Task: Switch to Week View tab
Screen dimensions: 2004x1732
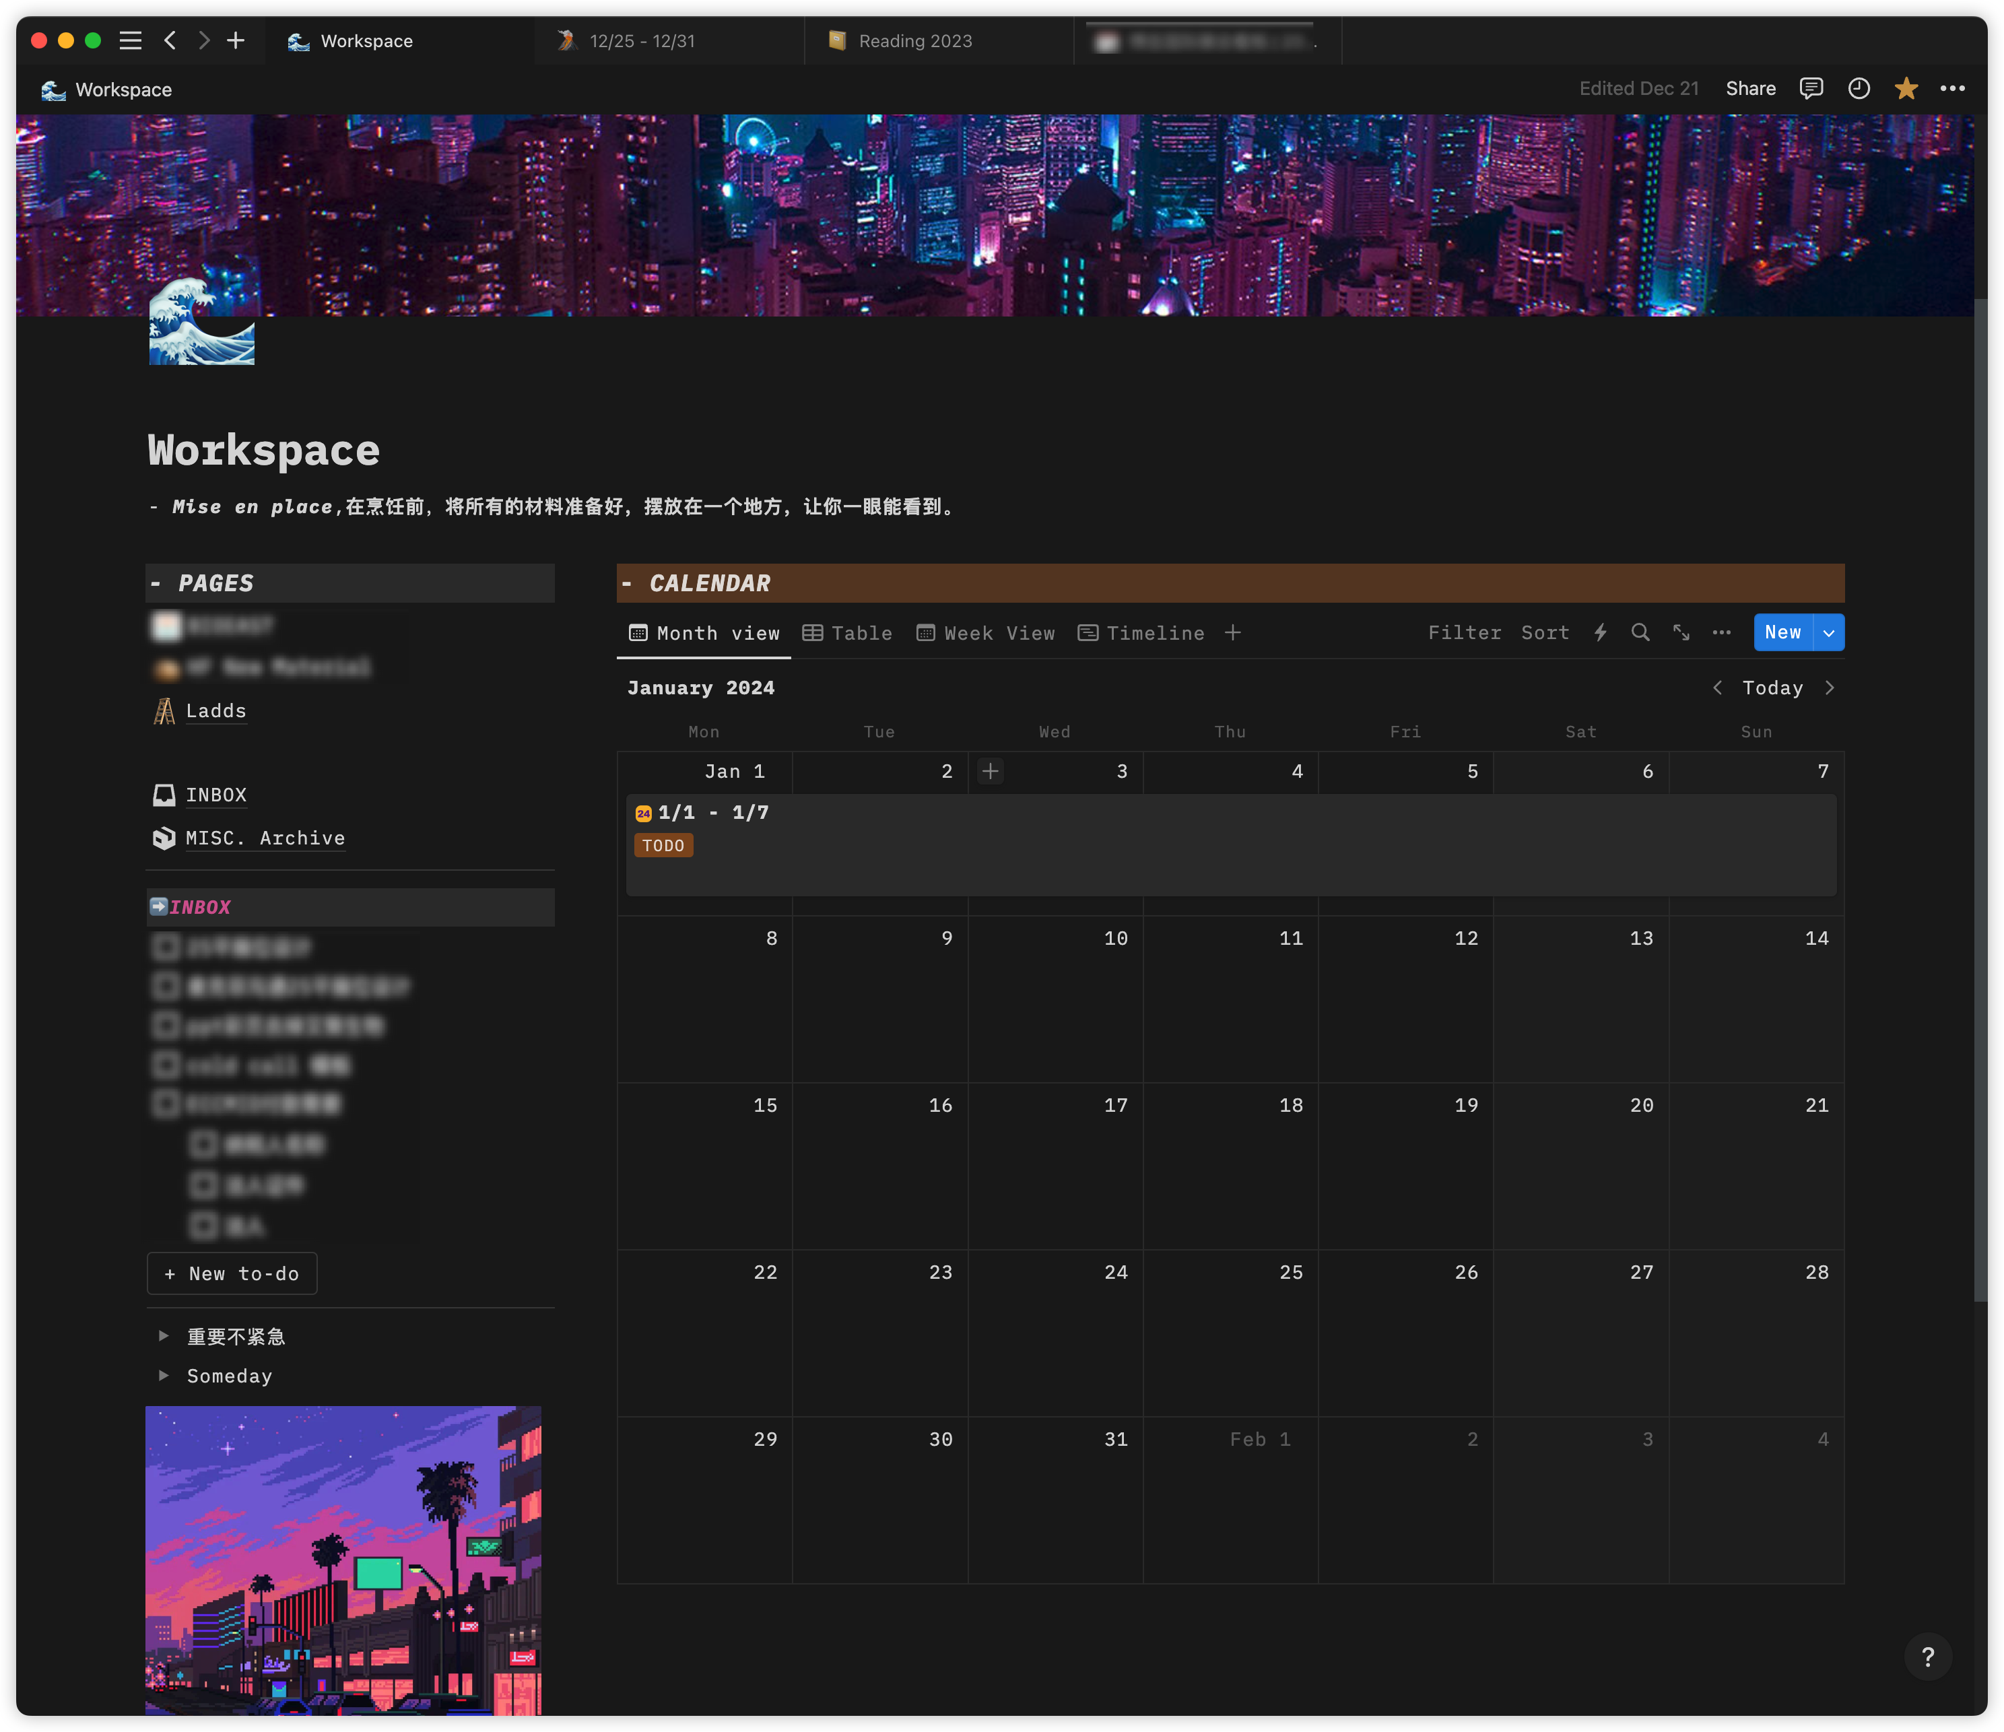Action: 986,632
